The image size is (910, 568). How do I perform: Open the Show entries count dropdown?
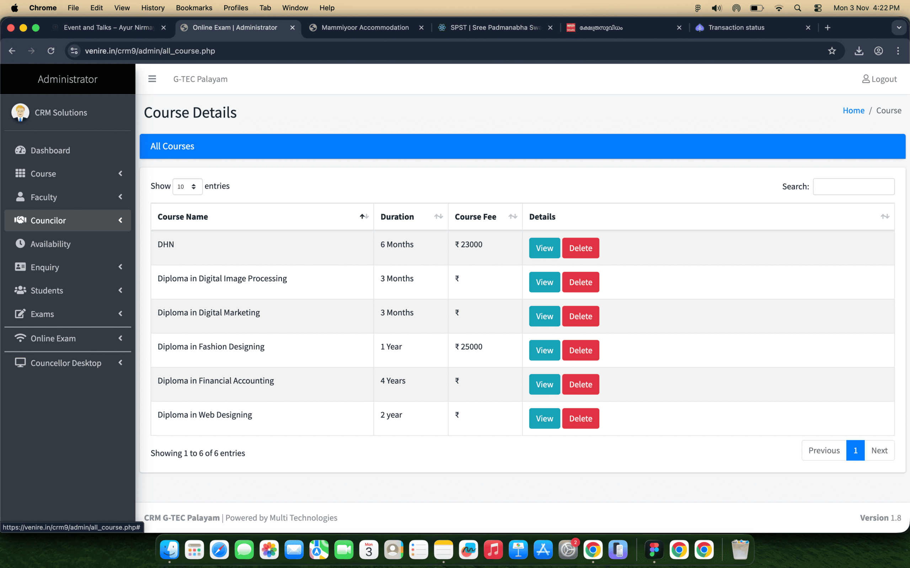point(187,187)
